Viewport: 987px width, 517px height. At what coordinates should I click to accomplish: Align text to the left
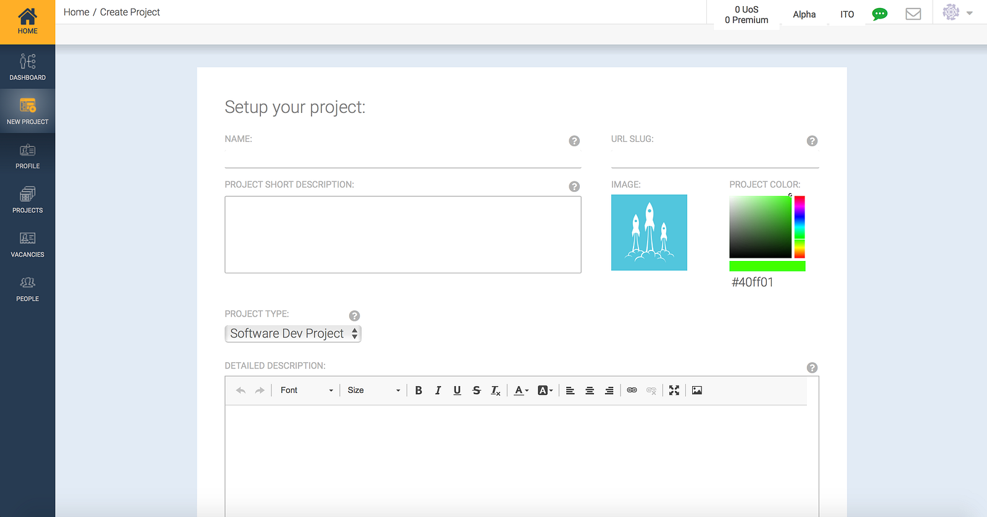click(x=570, y=391)
